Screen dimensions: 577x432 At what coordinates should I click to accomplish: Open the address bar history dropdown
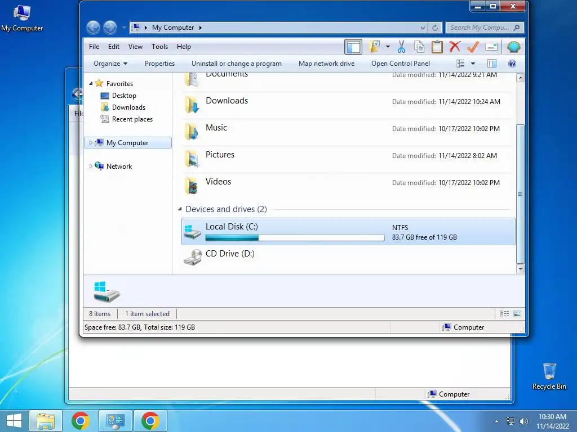(423, 28)
